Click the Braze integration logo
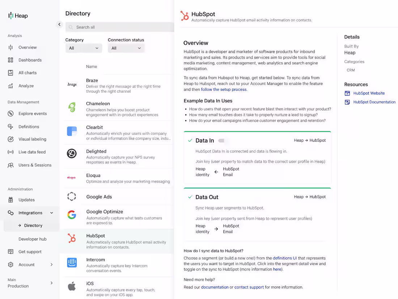The width and height of the screenshot is (398, 299). coord(72,84)
